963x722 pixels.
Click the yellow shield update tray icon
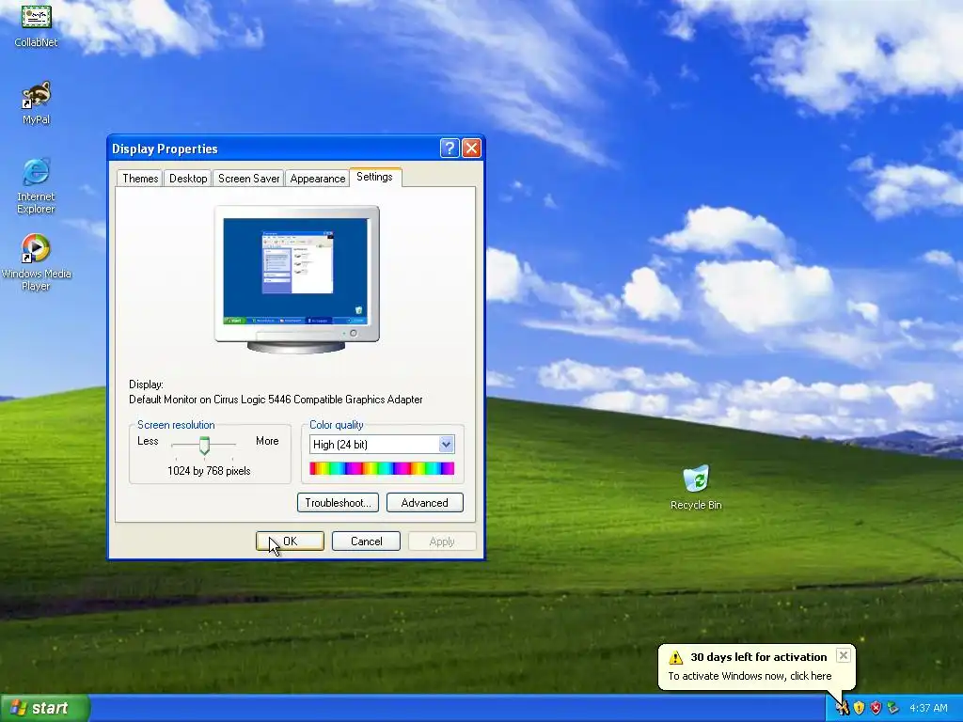pos(859,708)
